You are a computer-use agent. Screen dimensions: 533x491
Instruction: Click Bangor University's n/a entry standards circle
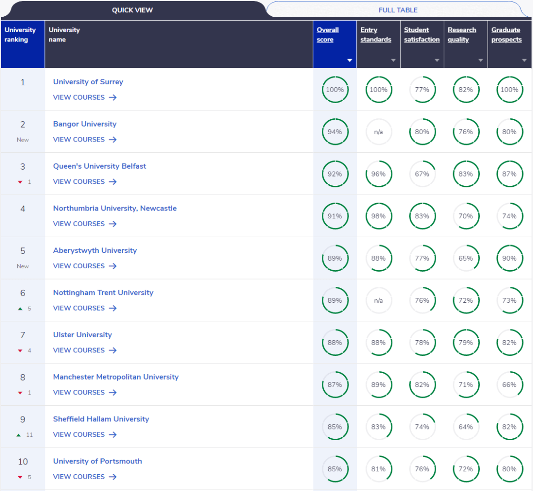tap(379, 132)
